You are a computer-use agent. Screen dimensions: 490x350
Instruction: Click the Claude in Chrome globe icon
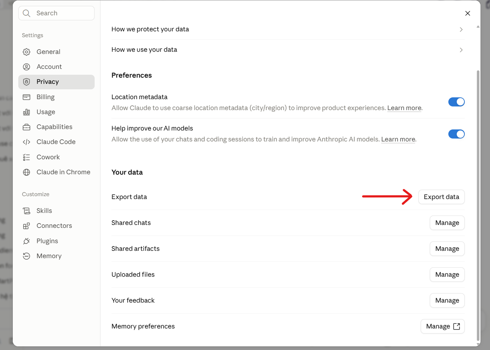pos(27,172)
